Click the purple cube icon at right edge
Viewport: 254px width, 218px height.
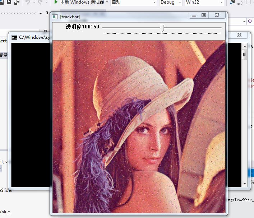250,21
